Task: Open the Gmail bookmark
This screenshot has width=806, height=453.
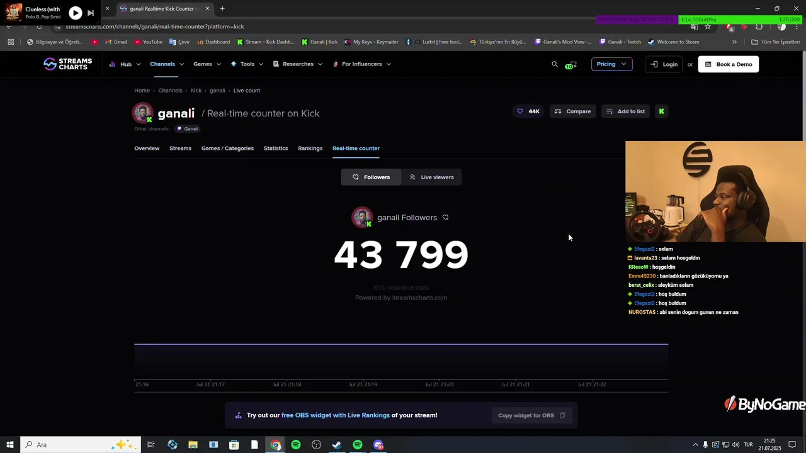Action: click(x=115, y=42)
